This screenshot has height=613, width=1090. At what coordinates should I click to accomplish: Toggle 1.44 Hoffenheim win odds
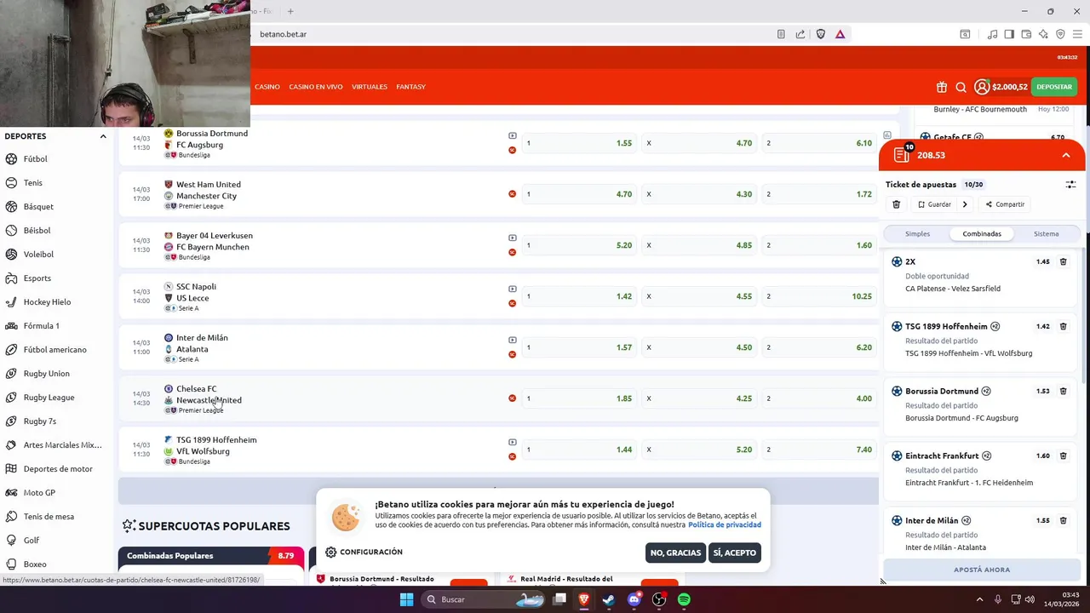click(x=578, y=450)
